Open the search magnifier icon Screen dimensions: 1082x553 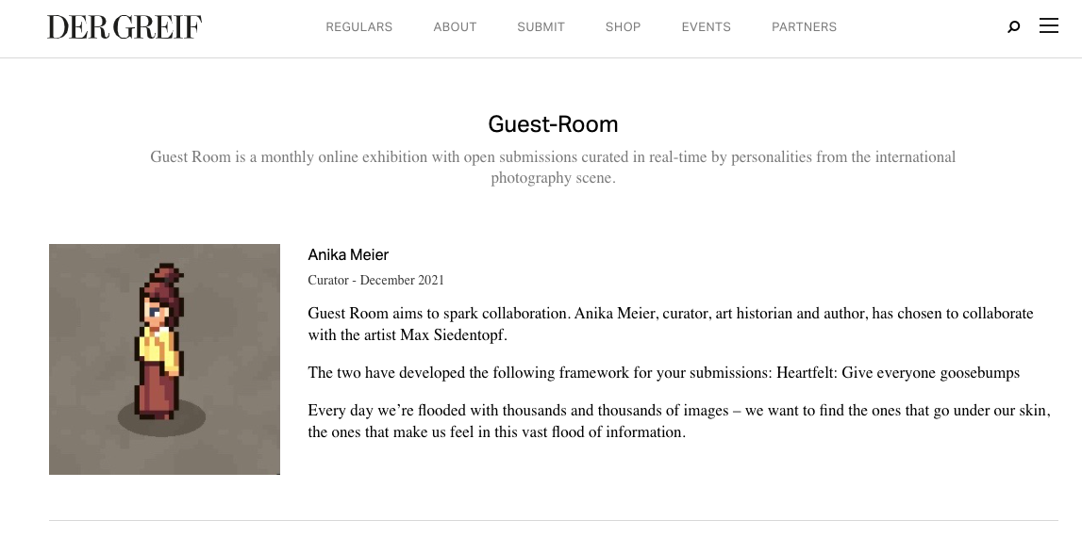coord(1014,27)
